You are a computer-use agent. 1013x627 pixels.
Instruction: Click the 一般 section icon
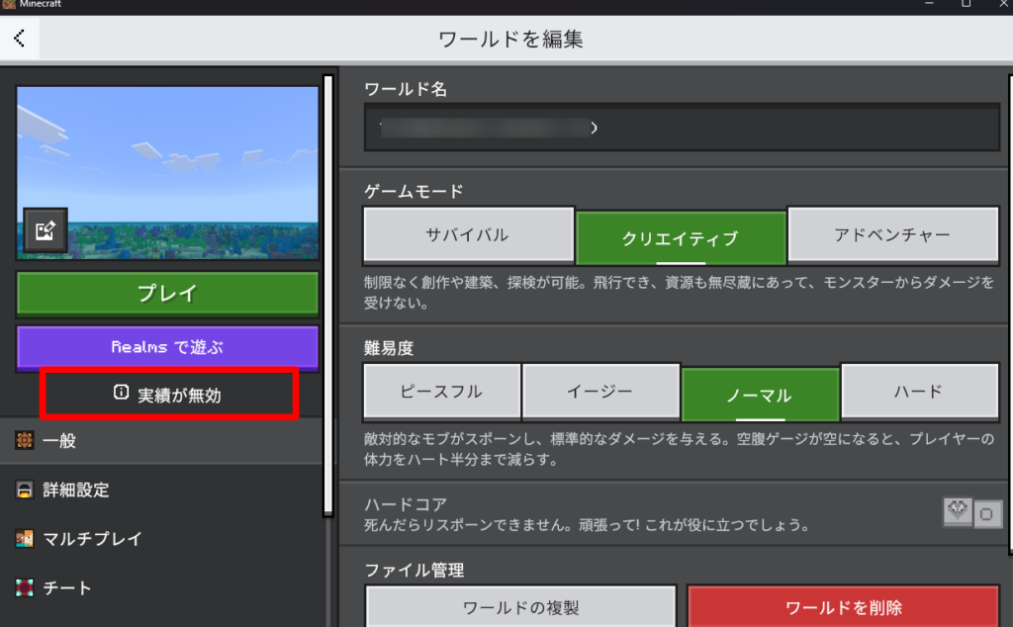coord(25,441)
